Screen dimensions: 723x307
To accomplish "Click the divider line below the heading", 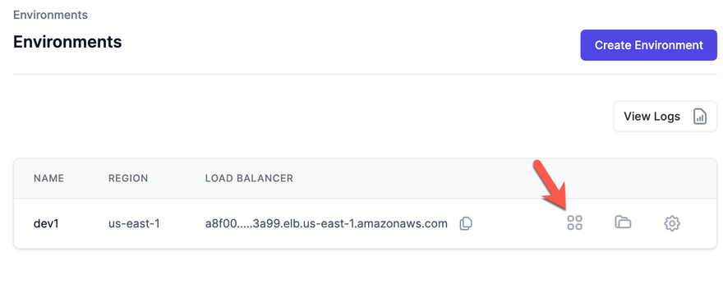I will tap(365, 74).
